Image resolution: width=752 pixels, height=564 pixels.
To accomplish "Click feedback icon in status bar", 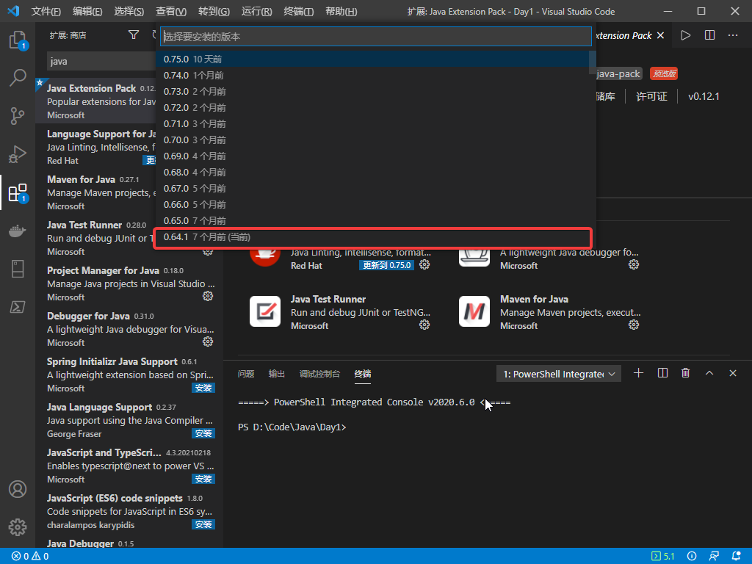I will pyautogui.click(x=714, y=557).
